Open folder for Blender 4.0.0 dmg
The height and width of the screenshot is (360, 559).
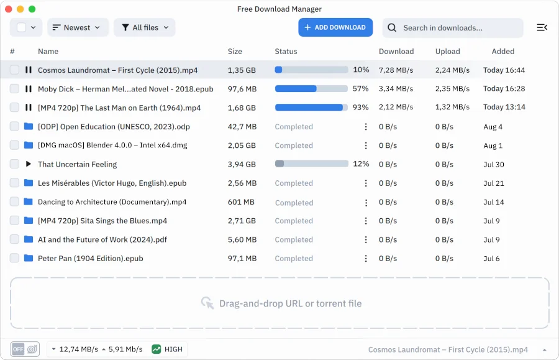[29, 145]
